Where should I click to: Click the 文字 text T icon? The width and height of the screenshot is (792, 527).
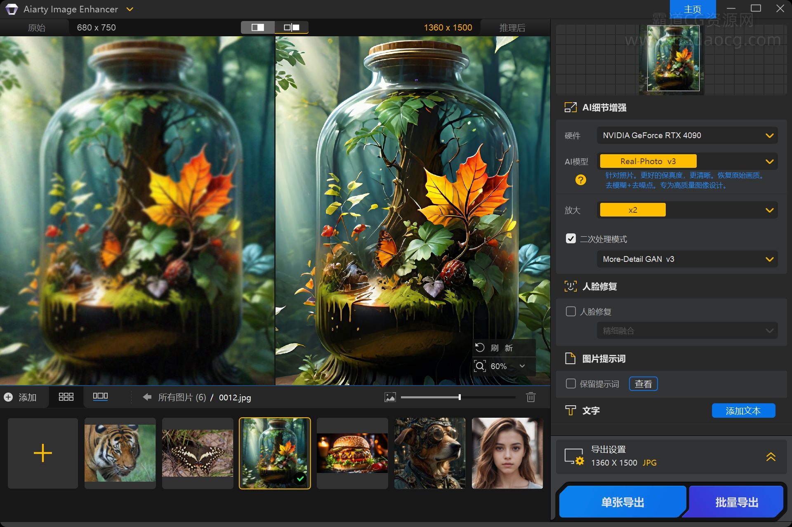570,410
